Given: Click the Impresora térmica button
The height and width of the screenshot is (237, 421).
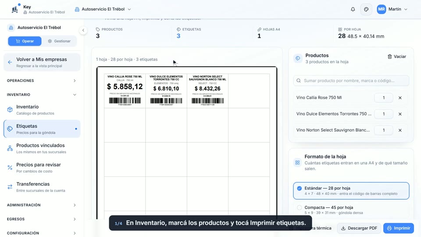Looking at the screenshot, I should 310,228.
